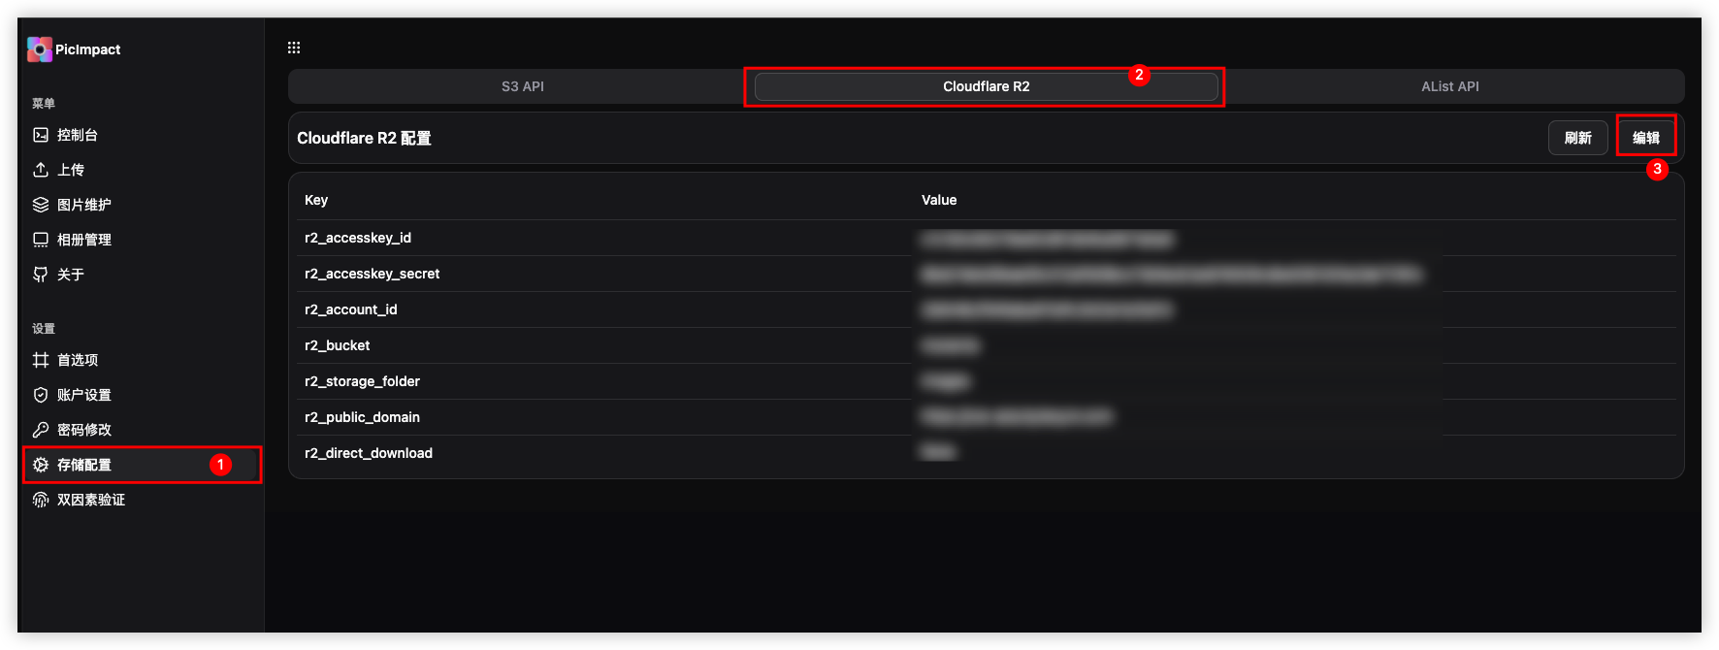Screen dimensions: 1719x650
Task: Click the Cloudflare R2 配置 heading
Action: (364, 138)
